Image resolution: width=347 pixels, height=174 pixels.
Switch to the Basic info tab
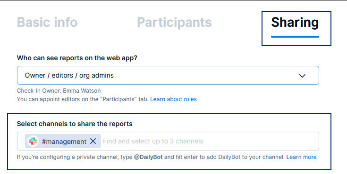click(x=47, y=22)
